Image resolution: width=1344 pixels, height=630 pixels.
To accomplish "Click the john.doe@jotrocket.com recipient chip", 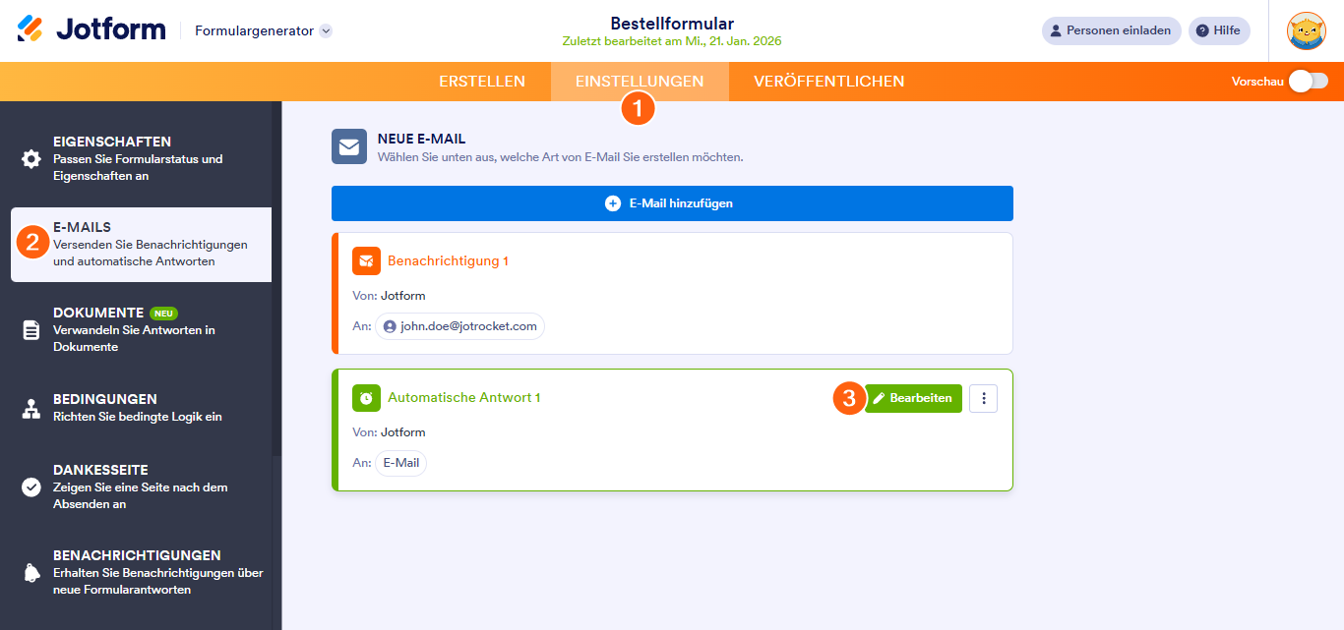I will pos(459,326).
